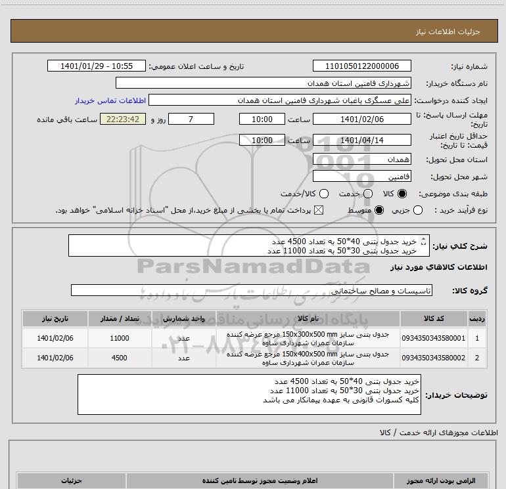
Task: Select 150x300x500 mm concrete curb item name
Action: [x=308, y=339]
